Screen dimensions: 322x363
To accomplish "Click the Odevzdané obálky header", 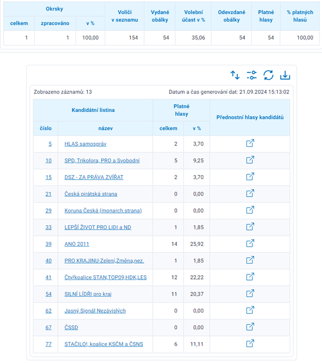I will 232,16.
